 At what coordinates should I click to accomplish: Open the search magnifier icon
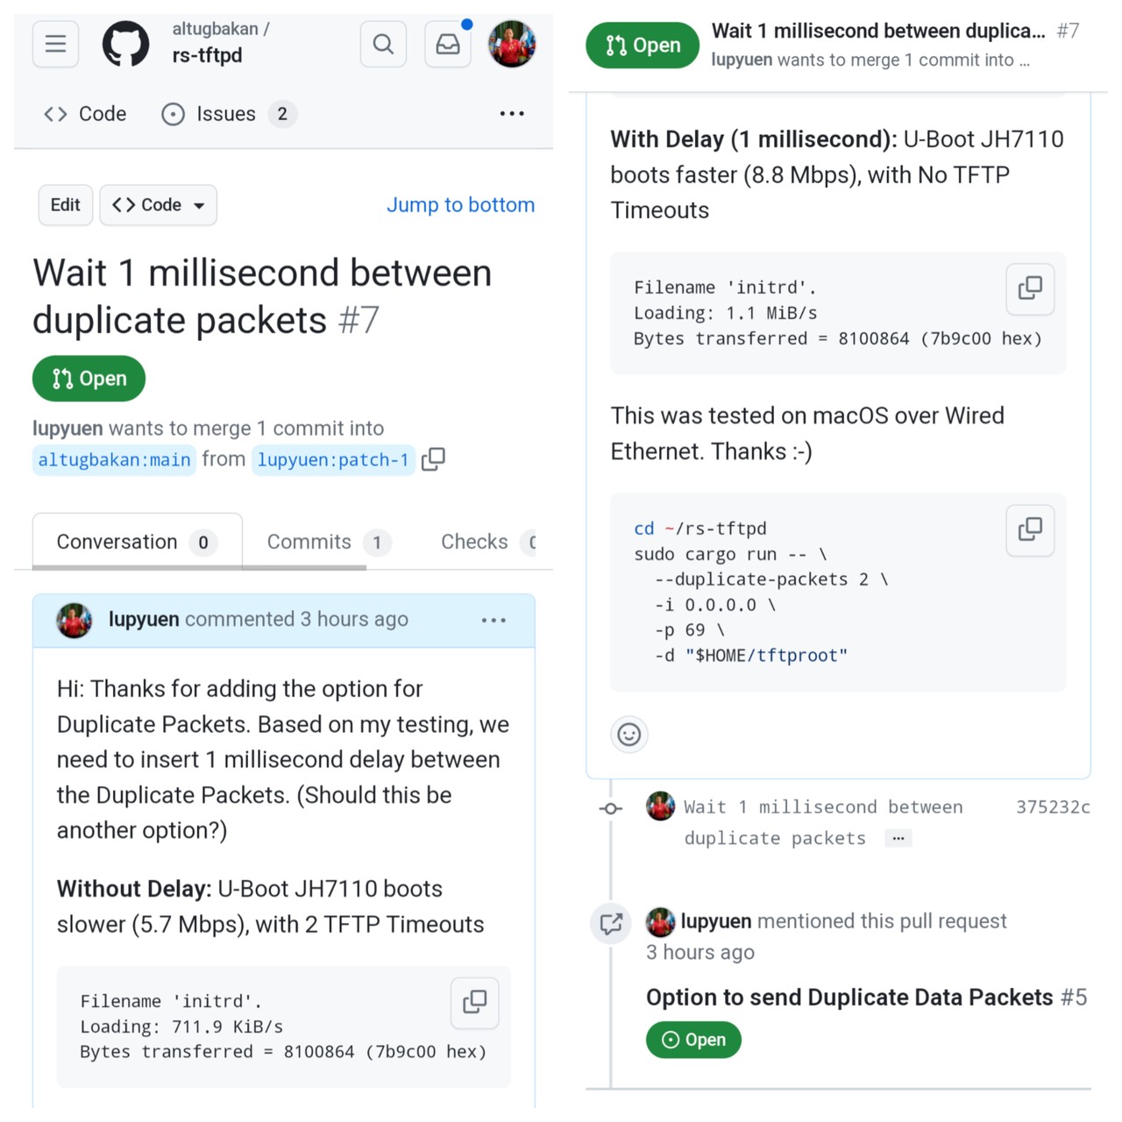[x=383, y=44]
